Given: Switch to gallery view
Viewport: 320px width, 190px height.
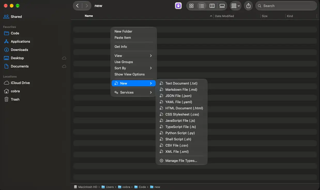Looking at the screenshot, I should point(222,6).
